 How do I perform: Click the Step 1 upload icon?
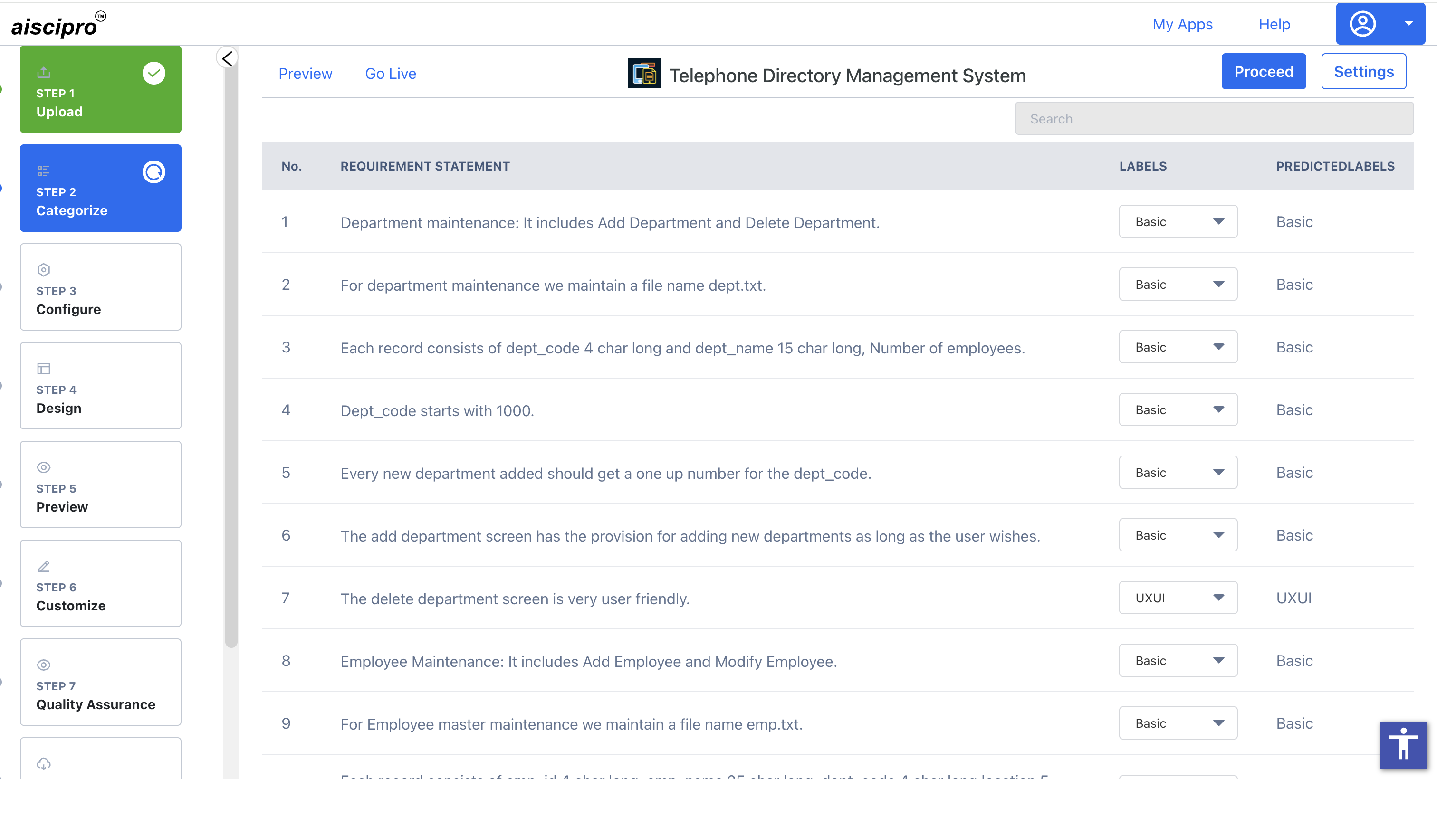[44, 72]
